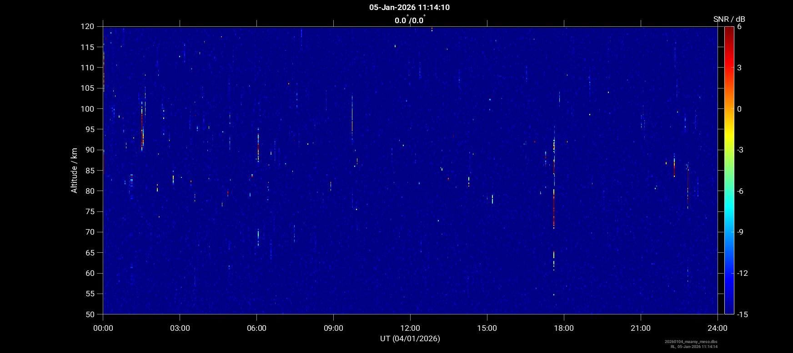793x353 pixels.
Task: Click the -15 value on the colorbar
Action: tap(742, 314)
